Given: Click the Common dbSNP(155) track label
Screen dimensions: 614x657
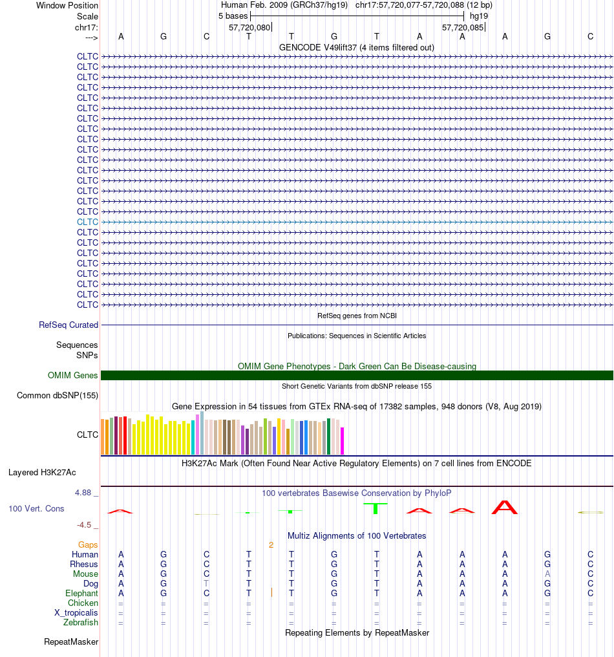Looking at the screenshot, I should (58, 395).
